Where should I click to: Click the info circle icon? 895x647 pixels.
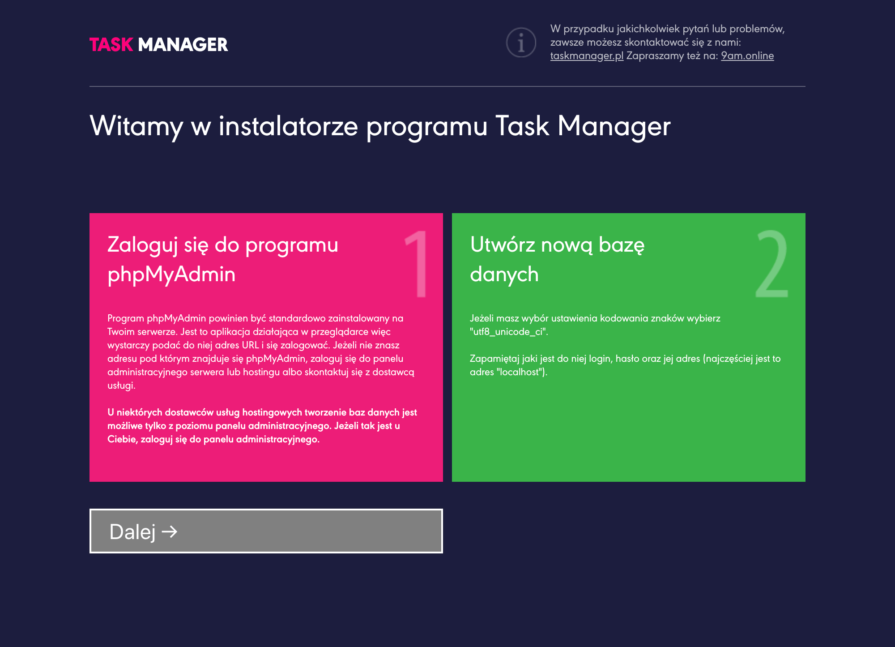coord(521,43)
